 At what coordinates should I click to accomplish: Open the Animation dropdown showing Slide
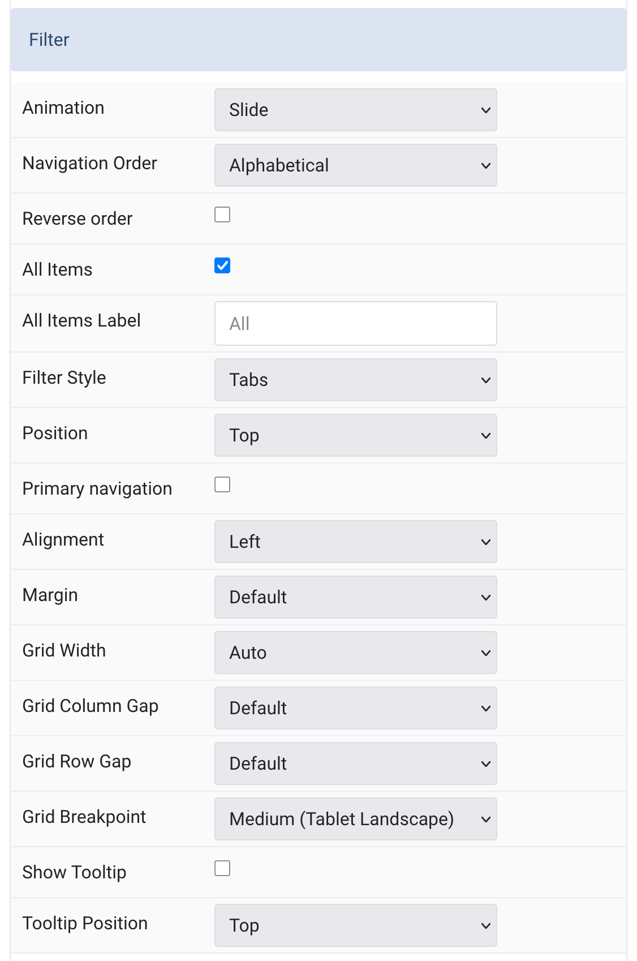click(355, 110)
